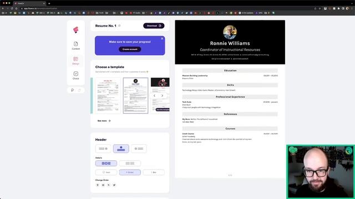Click the profile photo on the resume preview
The width and height of the screenshot is (355, 199).
230,32
